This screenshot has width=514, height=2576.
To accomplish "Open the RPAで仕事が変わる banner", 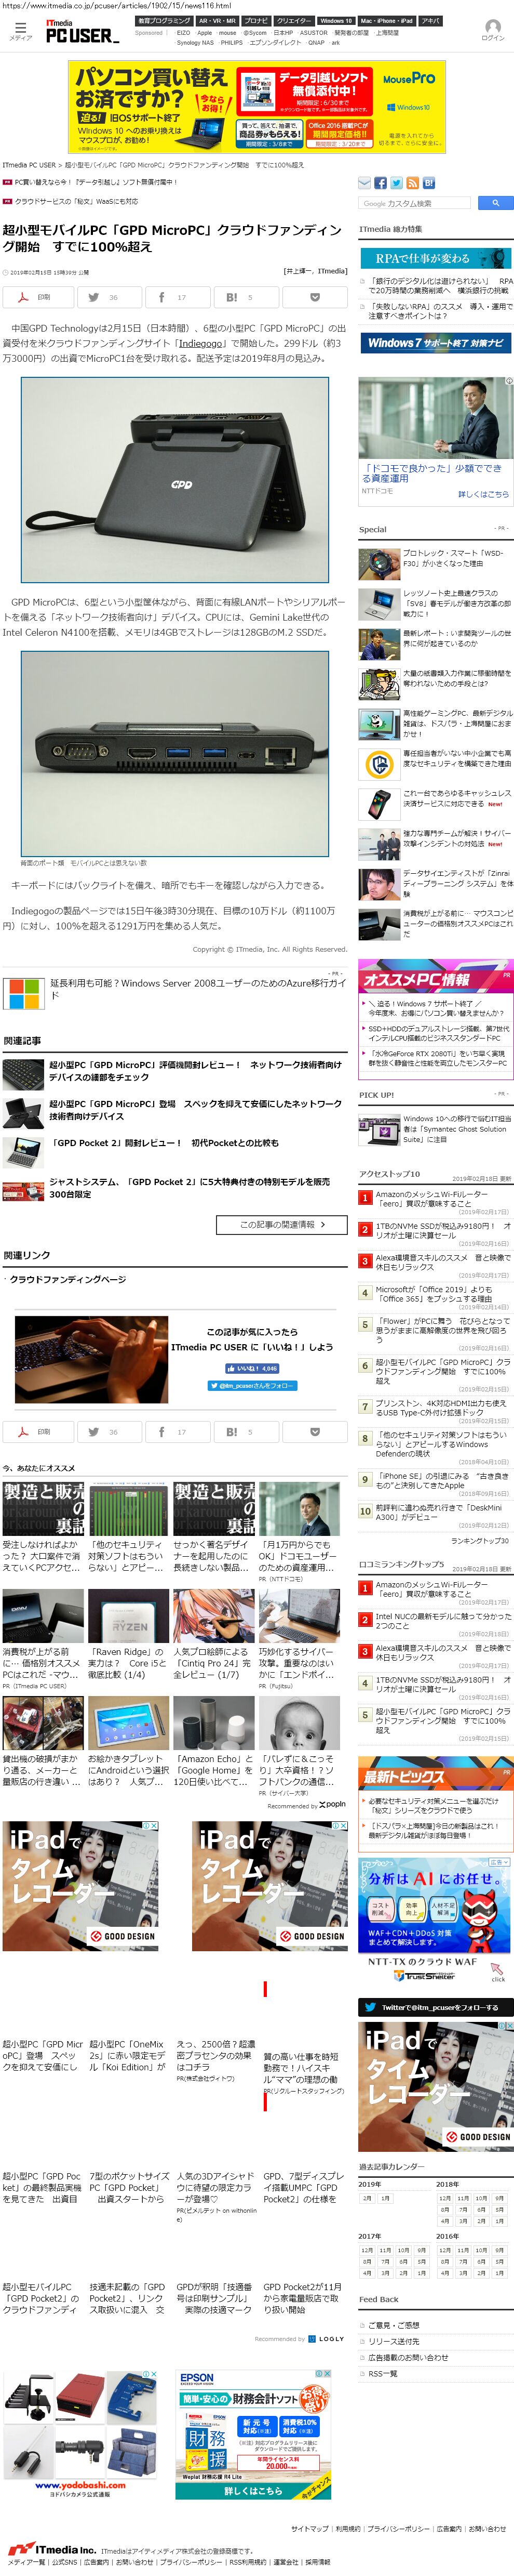I will click(435, 258).
